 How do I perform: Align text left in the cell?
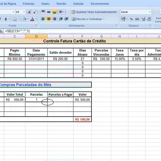click(43, 19)
